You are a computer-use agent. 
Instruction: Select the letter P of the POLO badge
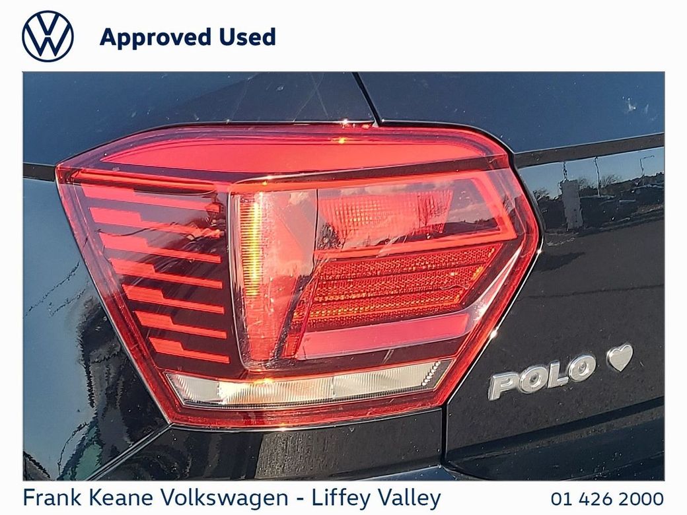(x=503, y=386)
